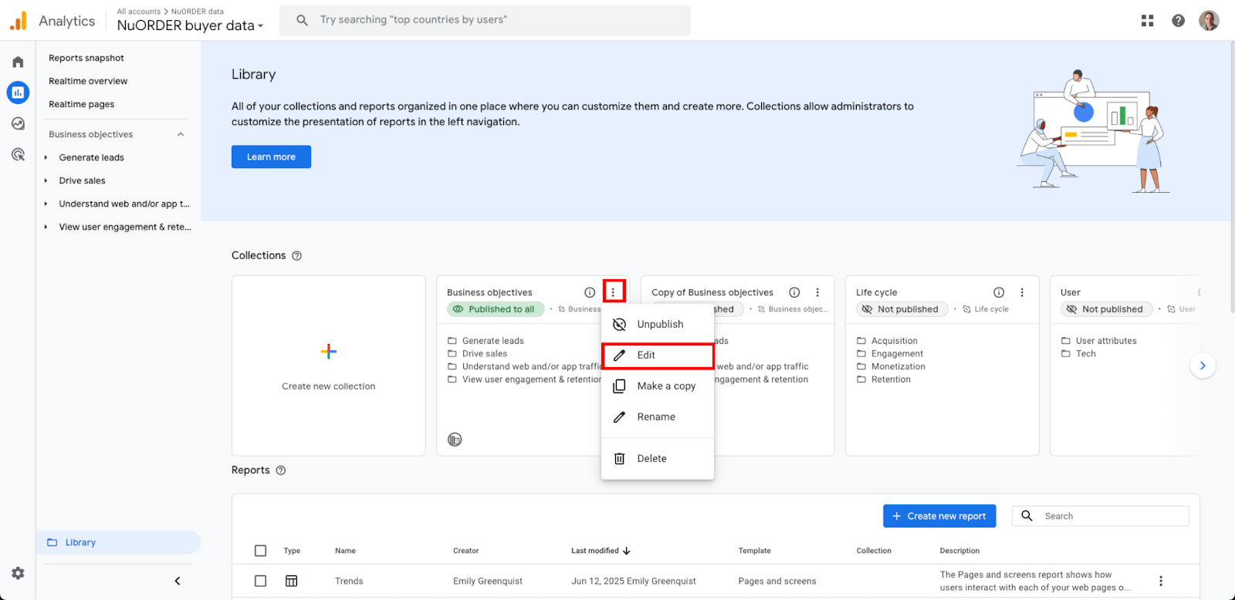Click Not published chip on Life cycle card
This screenshot has height=600, width=1235.
click(x=902, y=309)
